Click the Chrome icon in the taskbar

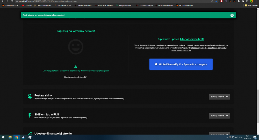pyautogui.click(x=17, y=137)
